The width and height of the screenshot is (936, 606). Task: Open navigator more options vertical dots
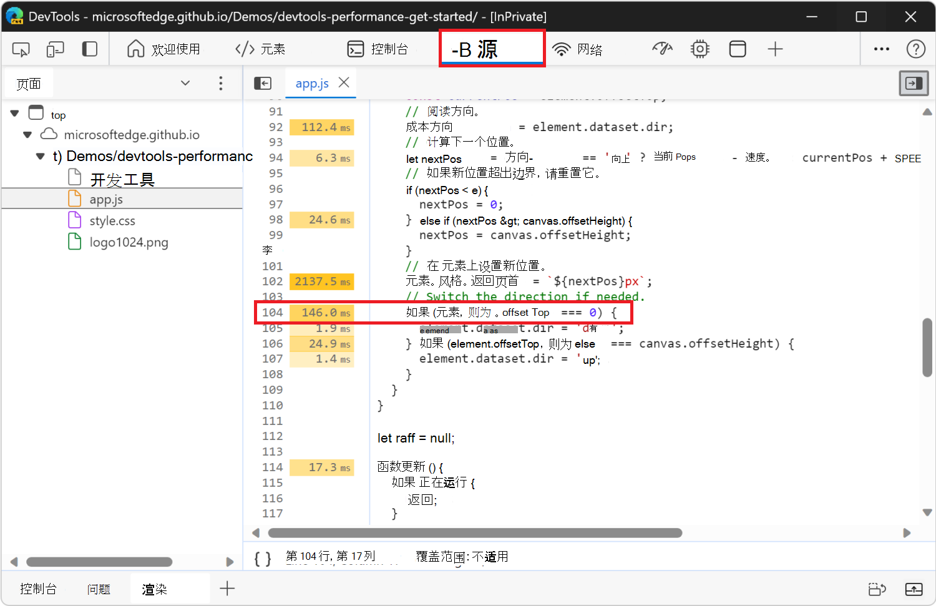[x=221, y=84]
